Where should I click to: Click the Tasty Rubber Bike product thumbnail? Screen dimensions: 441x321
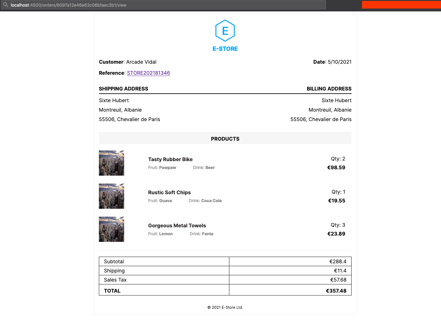(x=112, y=163)
